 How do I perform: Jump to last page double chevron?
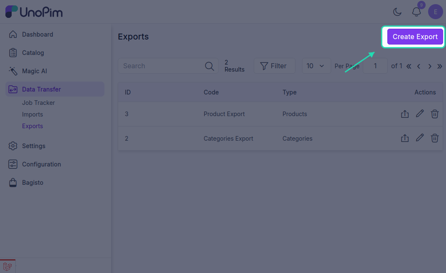pos(439,66)
